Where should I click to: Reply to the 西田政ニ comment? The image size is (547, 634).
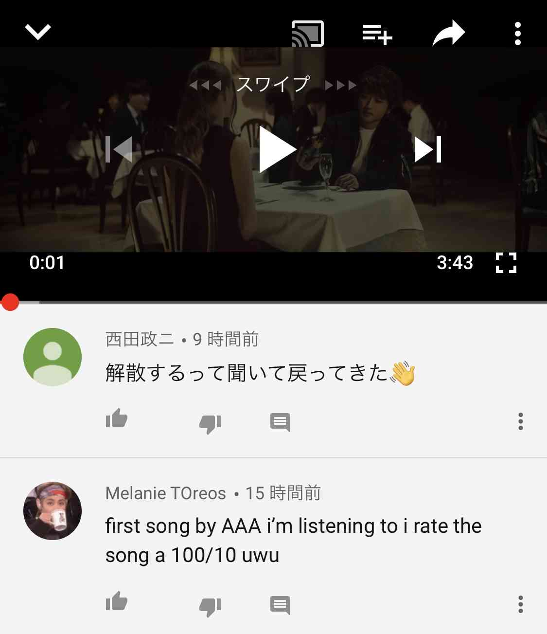tap(280, 422)
